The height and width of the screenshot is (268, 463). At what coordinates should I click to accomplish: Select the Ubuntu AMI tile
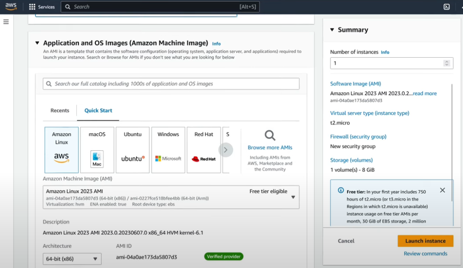click(132, 150)
